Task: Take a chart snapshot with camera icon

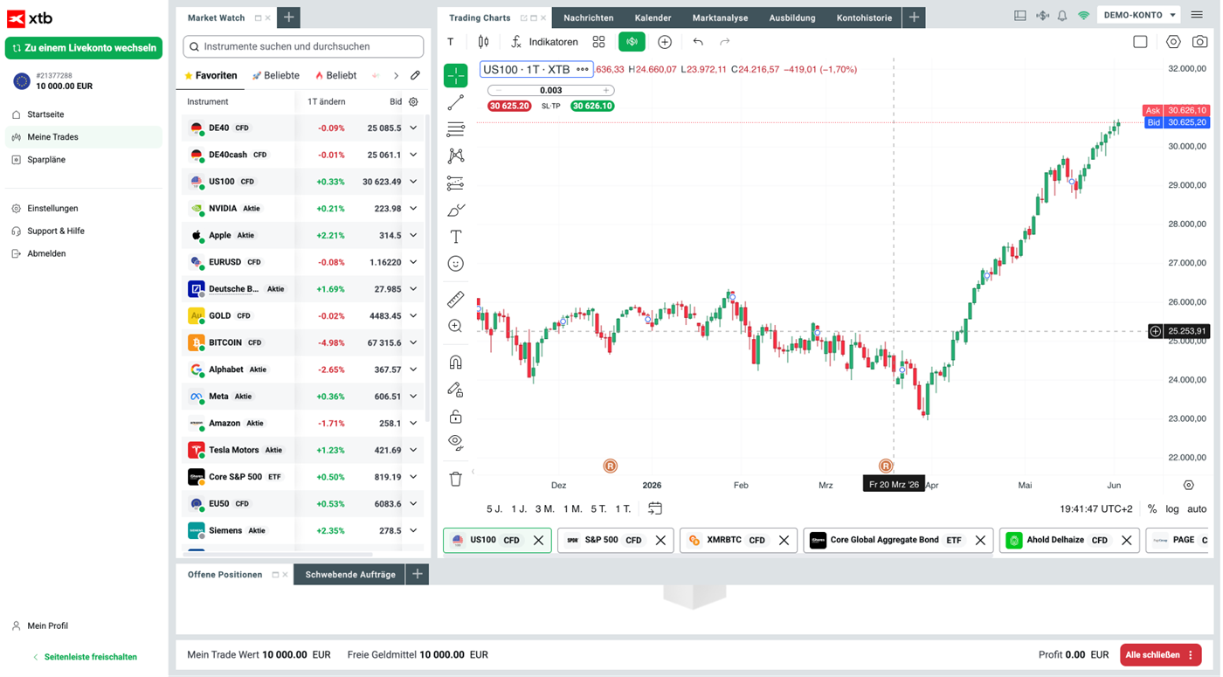Action: pos(1200,42)
